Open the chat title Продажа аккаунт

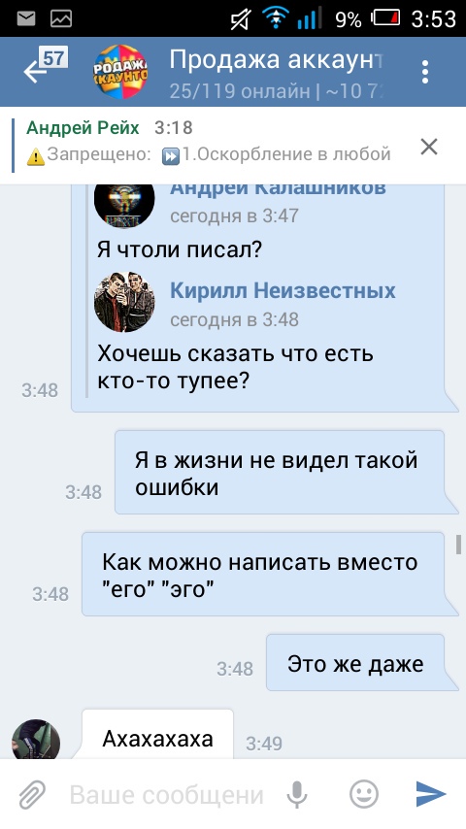[276, 61]
